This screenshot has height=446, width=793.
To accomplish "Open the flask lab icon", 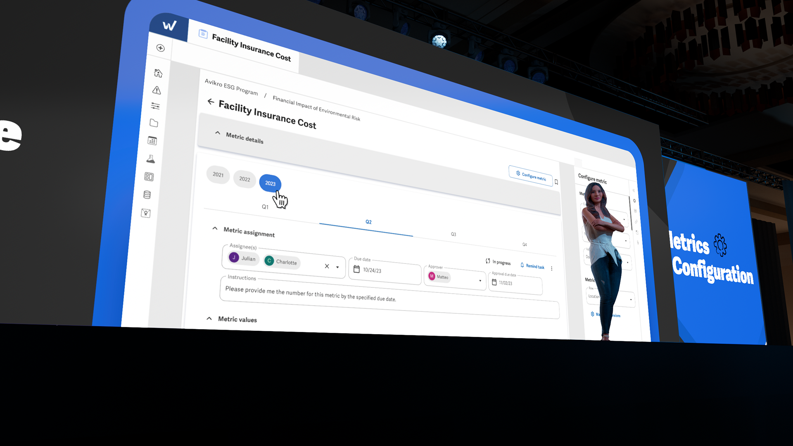I will (x=151, y=159).
